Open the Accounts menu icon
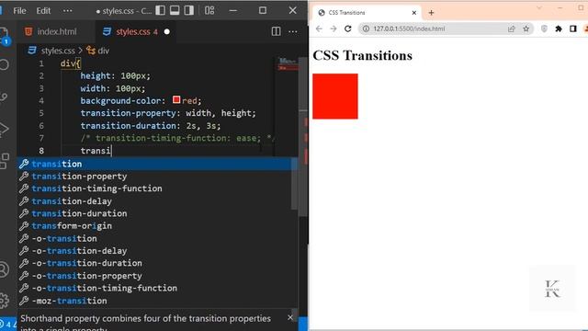The height and width of the screenshot is (331, 588). [x=4, y=269]
